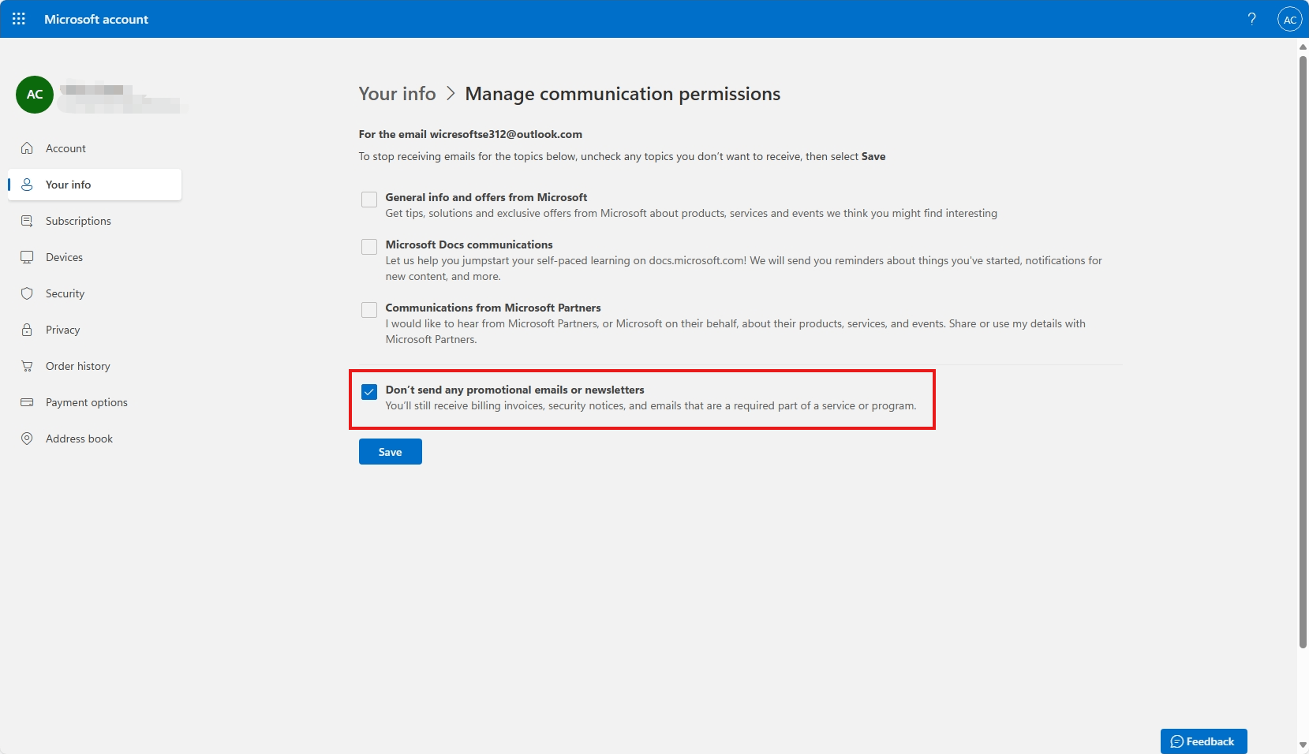Open the help question mark icon
Viewport: 1309px width, 754px height.
coord(1251,19)
